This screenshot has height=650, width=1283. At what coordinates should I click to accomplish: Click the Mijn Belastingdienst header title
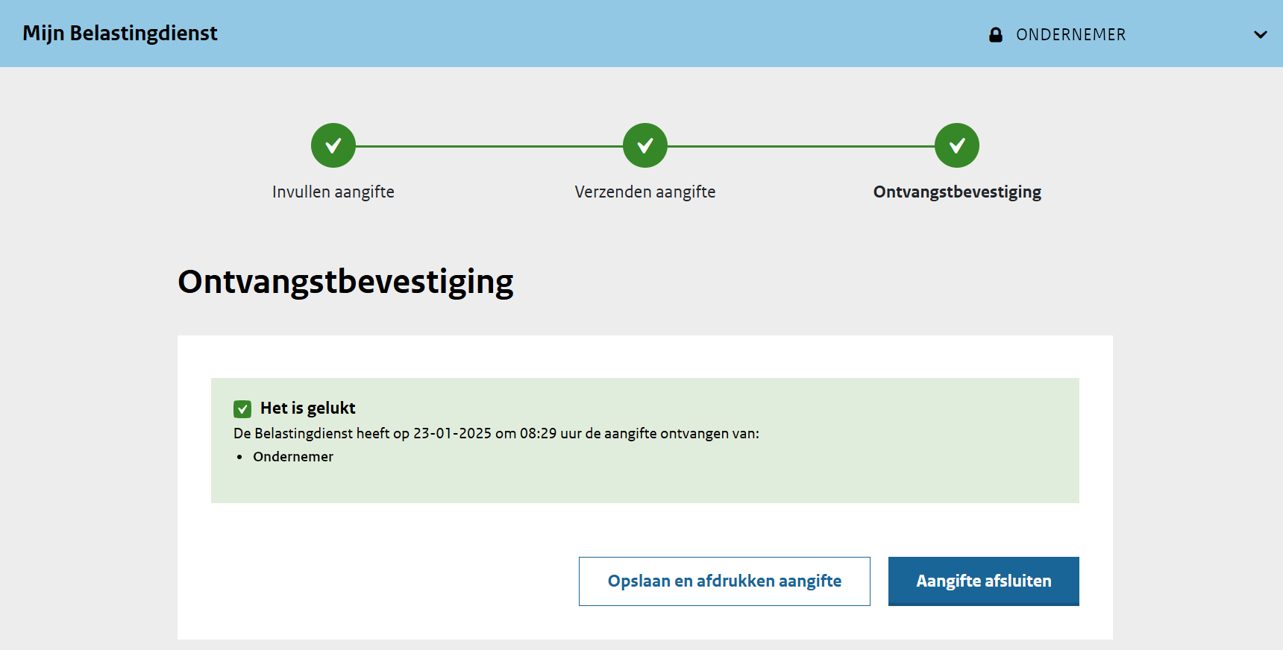pyautogui.click(x=120, y=34)
